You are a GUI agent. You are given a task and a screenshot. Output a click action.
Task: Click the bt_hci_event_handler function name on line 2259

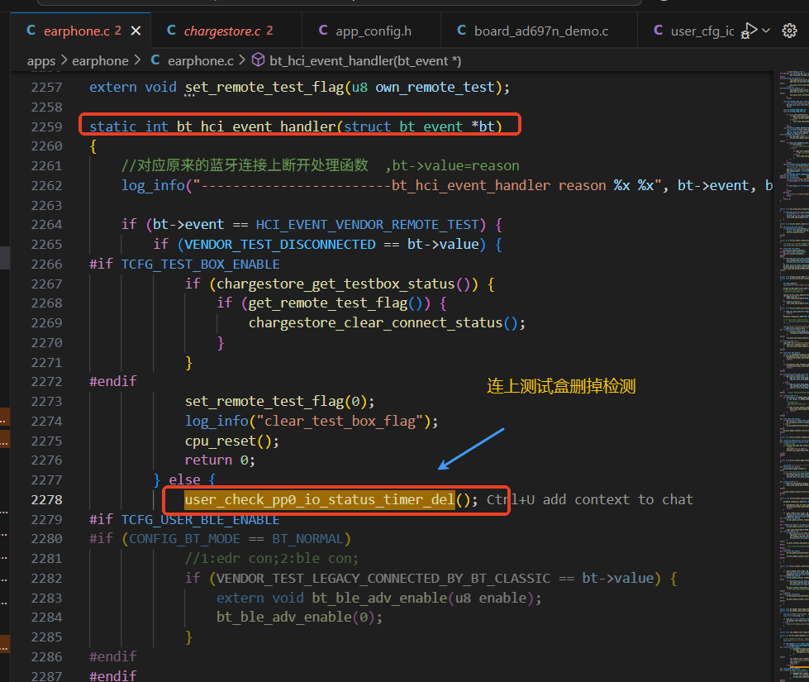point(256,127)
